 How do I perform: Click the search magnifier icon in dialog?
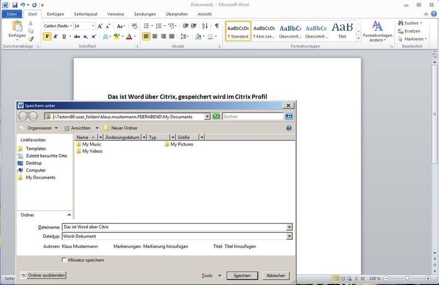(x=289, y=116)
